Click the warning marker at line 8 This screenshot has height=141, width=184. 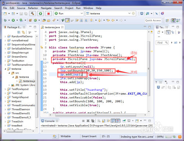(x=42, y=47)
